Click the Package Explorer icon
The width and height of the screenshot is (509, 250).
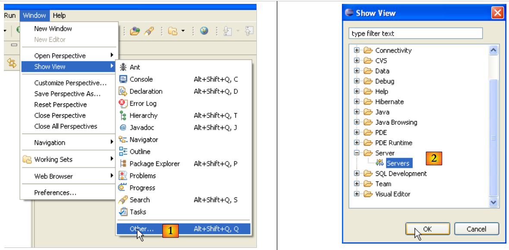coord(123,164)
